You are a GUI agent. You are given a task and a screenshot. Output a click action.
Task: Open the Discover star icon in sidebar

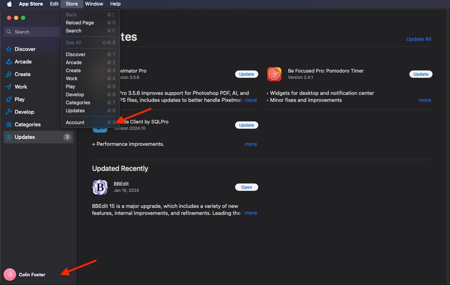[9, 49]
